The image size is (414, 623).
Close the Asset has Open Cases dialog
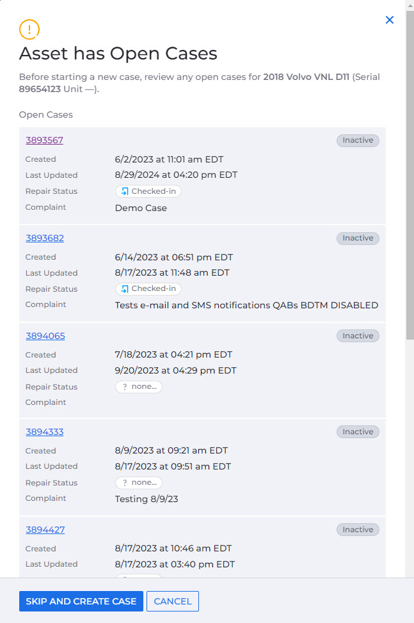(390, 20)
